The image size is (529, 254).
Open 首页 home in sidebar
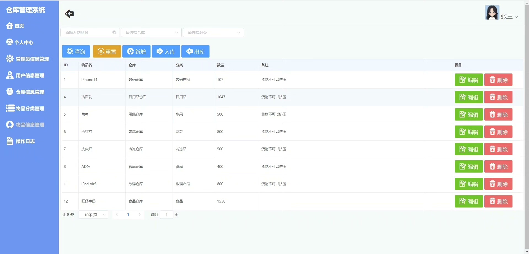pos(15,26)
